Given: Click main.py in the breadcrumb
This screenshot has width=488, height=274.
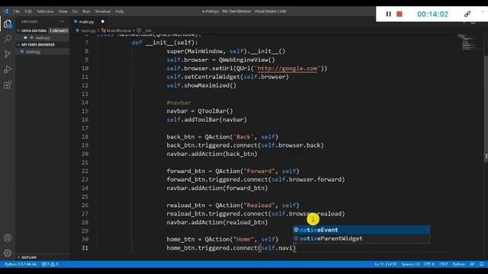Looking at the screenshot, I should coord(88,30).
